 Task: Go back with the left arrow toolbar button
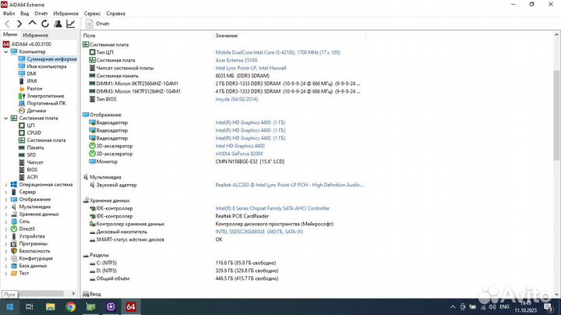pyautogui.click(x=7, y=23)
